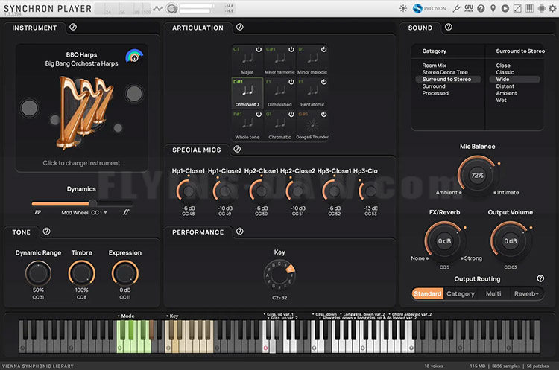Choose the Processed category
Viewport: 559px width, 370px height.
(435, 93)
